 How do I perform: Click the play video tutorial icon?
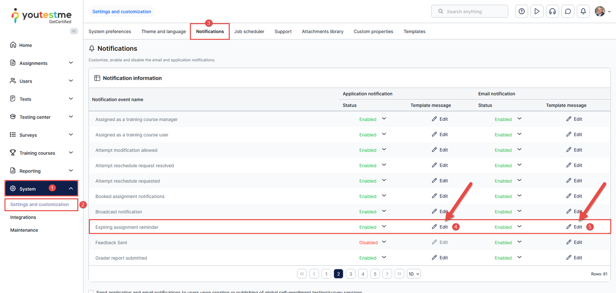point(537,12)
